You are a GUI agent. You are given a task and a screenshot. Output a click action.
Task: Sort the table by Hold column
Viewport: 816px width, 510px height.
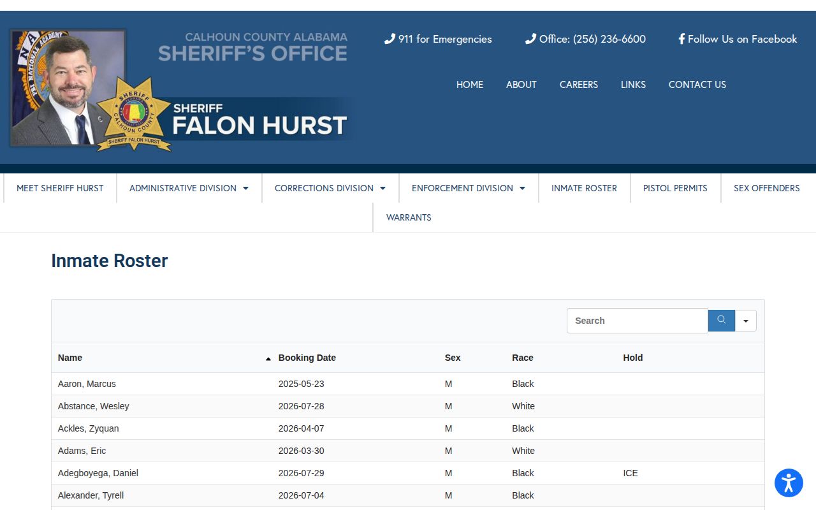[x=633, y=358]
